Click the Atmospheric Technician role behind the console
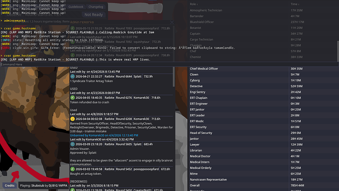 click(x=206, y=10)
